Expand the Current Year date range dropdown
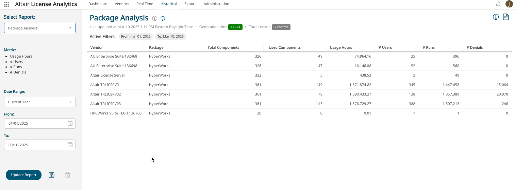 pos(39,102)
